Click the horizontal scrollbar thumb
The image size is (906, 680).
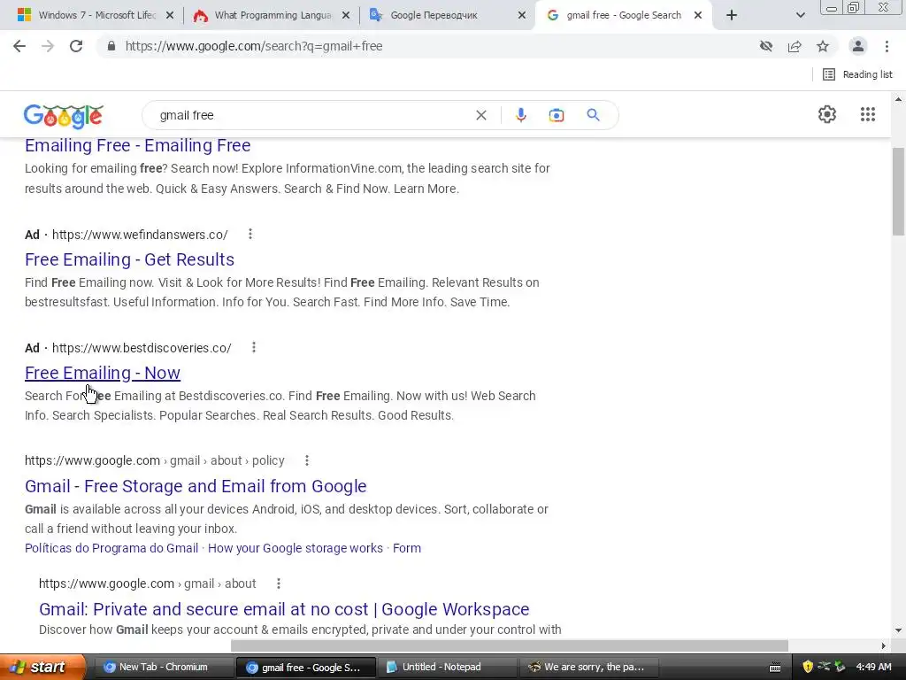(x=509, y=645)
